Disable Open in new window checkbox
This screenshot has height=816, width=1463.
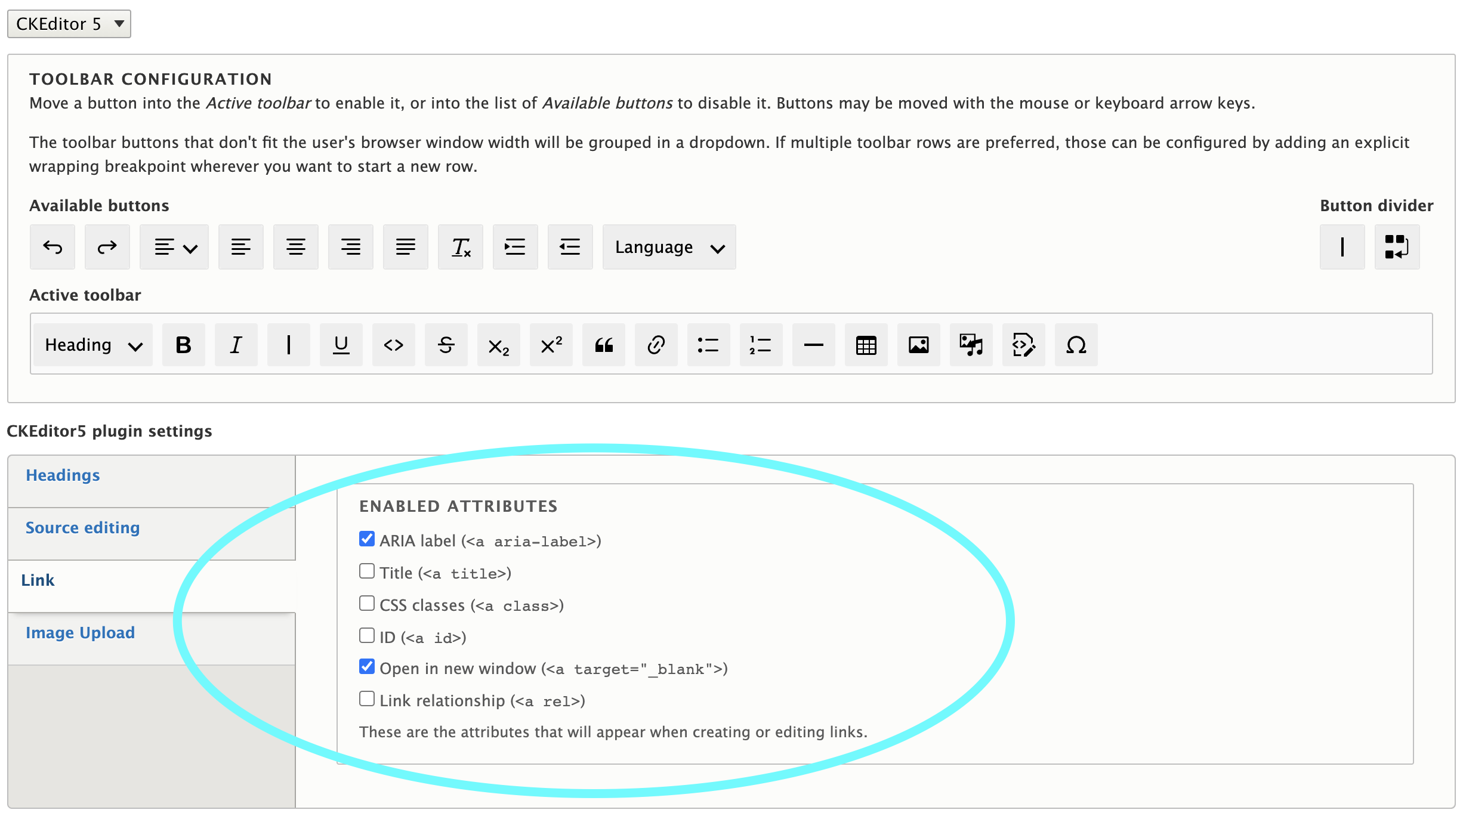(x=367, y=667)
